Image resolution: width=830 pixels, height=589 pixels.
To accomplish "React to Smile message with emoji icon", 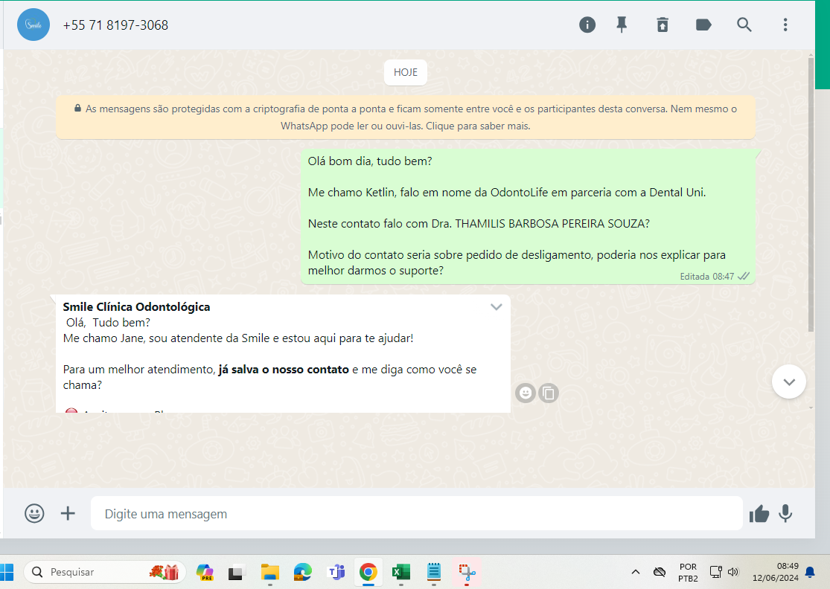I will (525, 393).
